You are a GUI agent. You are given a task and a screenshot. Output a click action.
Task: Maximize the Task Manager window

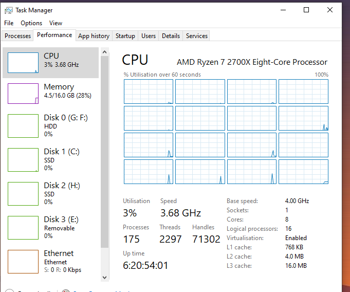pyautogui.click(x=306, y=10)
